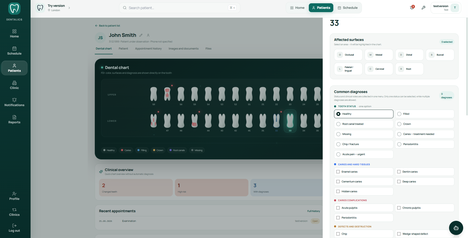This screenshot has height=238, width=468.
Task: Open Notifications in the left sidebar
Action: (x=14, y=102)
